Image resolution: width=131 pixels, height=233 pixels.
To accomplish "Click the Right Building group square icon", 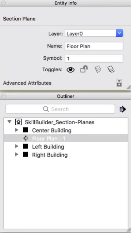I will click(x=26, y=155).
